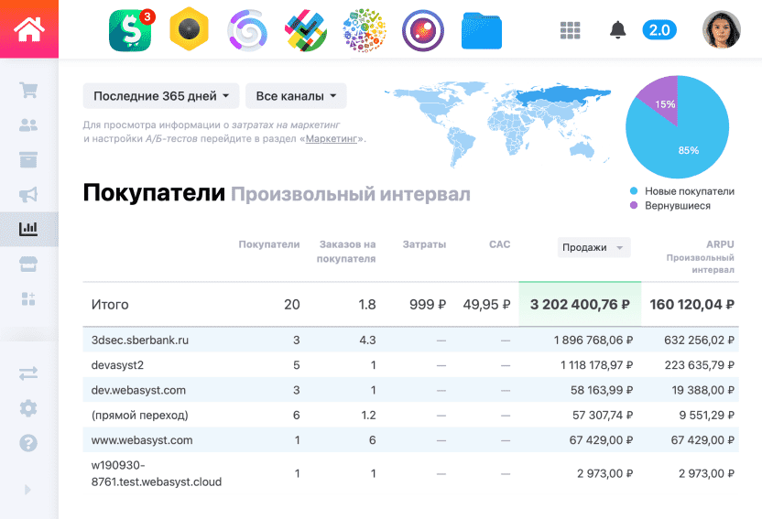Show all apps grid menu

(570, 30)
